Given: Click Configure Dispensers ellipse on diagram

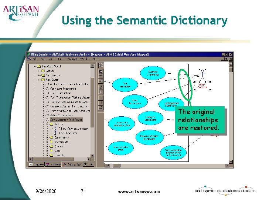Looking at the screenshot, I should 150,119.
